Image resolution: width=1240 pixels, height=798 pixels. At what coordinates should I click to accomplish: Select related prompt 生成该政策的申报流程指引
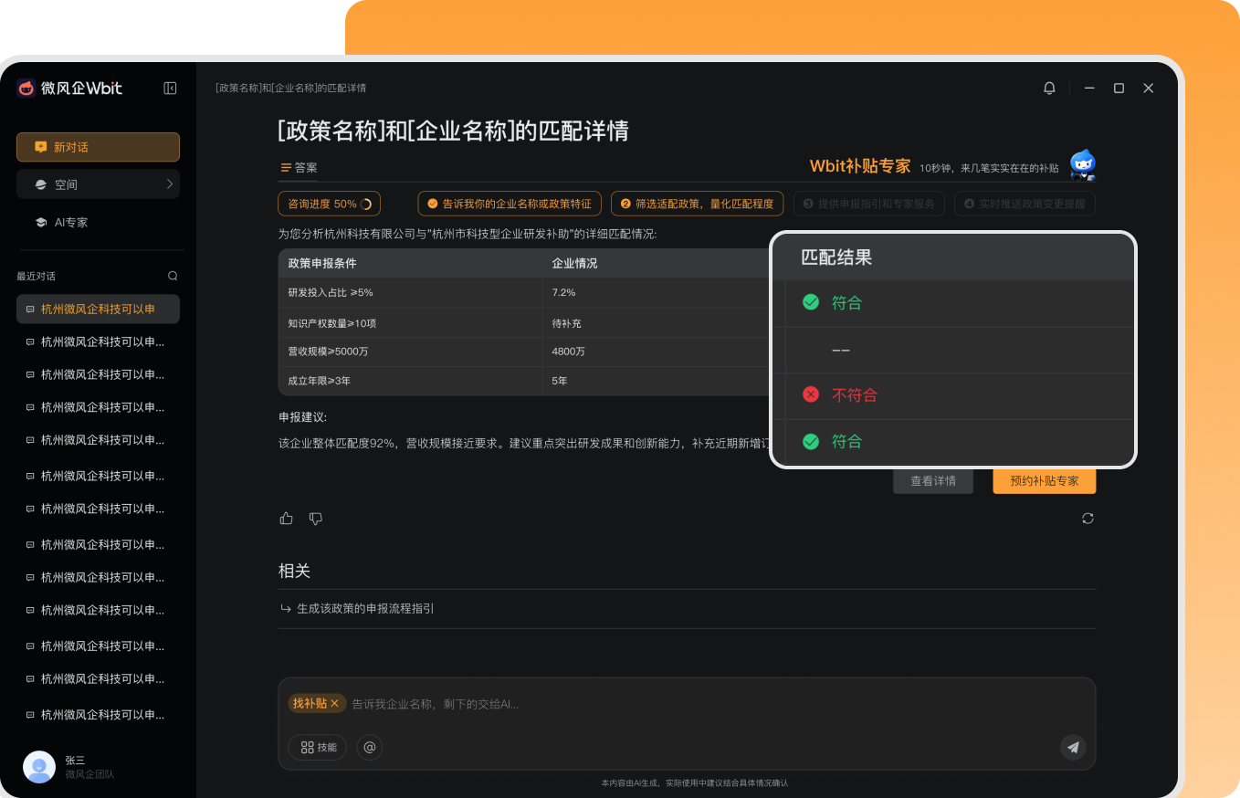coord(365,608)
